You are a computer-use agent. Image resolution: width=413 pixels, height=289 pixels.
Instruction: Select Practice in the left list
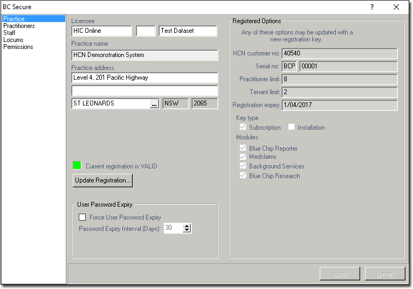(14, 19)
